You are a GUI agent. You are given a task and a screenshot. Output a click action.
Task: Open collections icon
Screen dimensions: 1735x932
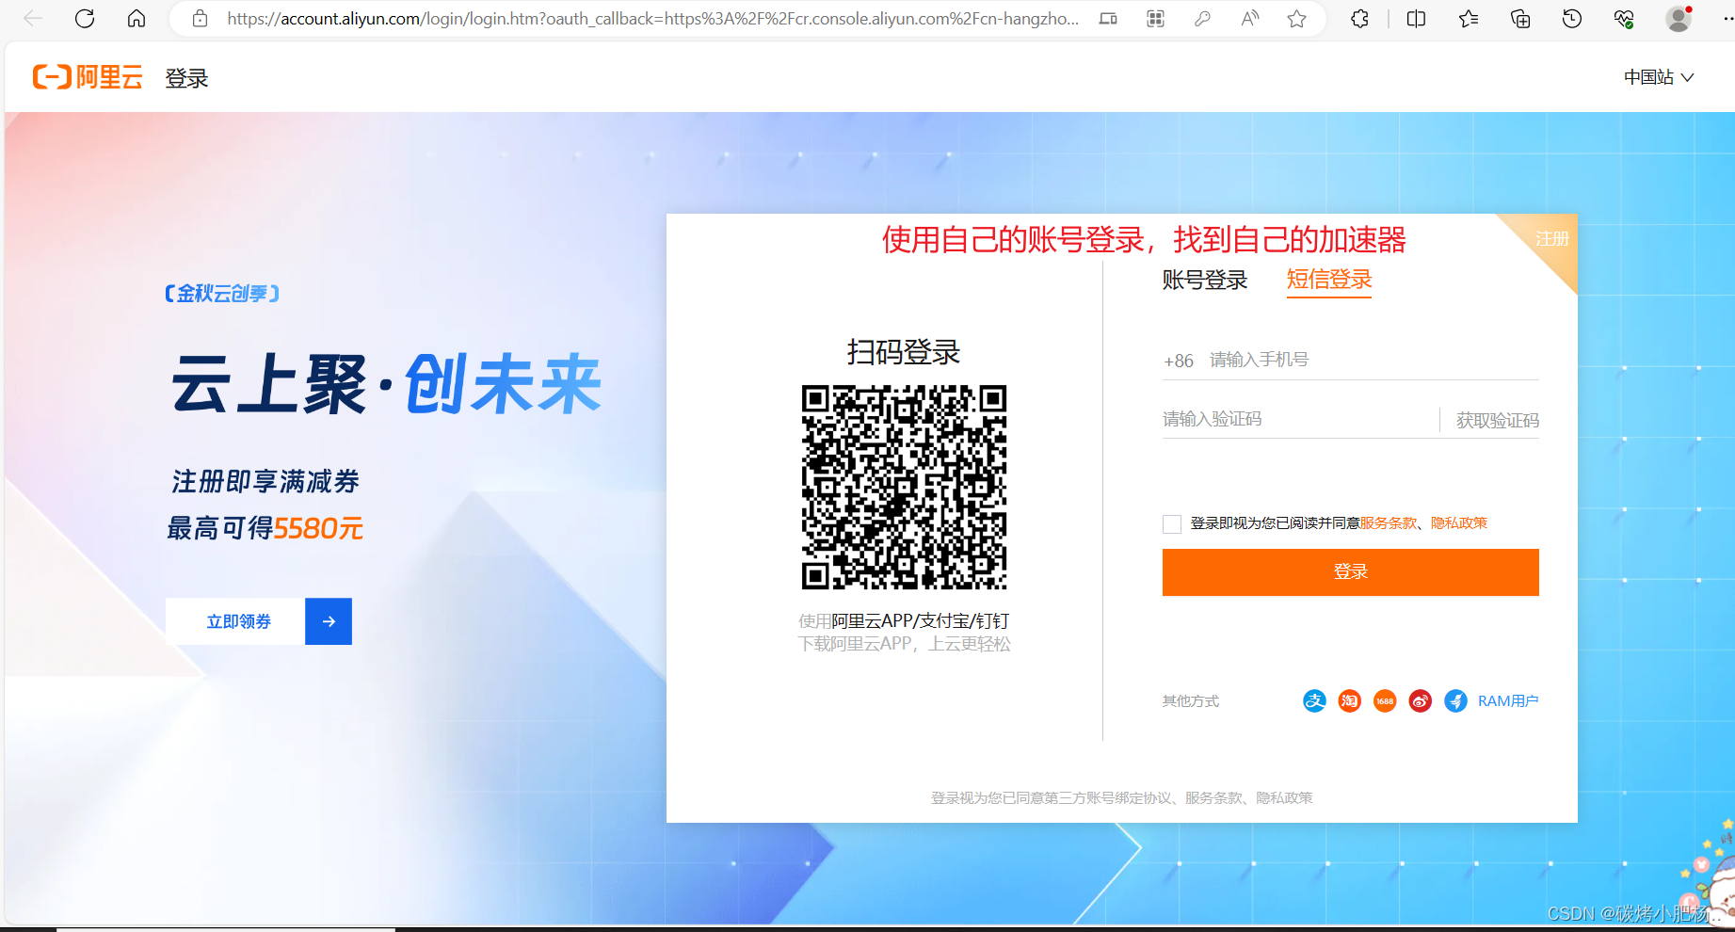pos(1520,19)
